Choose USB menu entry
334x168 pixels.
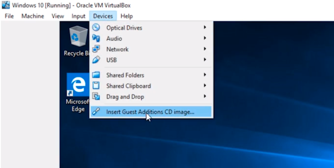[151, 60]
